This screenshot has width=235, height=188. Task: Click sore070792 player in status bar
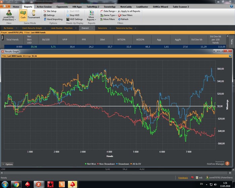pyautogui.click(x=219, y=178)
